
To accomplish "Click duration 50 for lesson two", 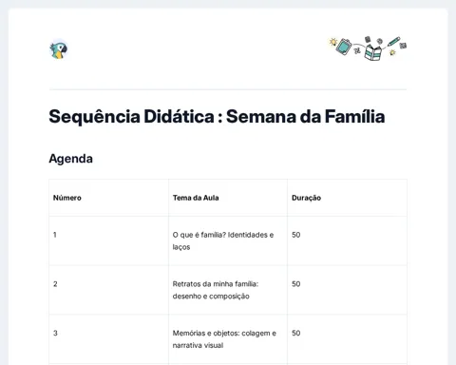I will click(296, 284).
